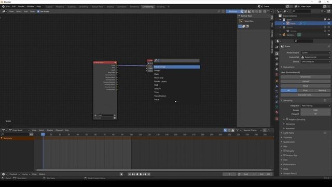Open the Texture properties tab icon
332x187 pixels.
pyautogui.click(x=276, y=119)
